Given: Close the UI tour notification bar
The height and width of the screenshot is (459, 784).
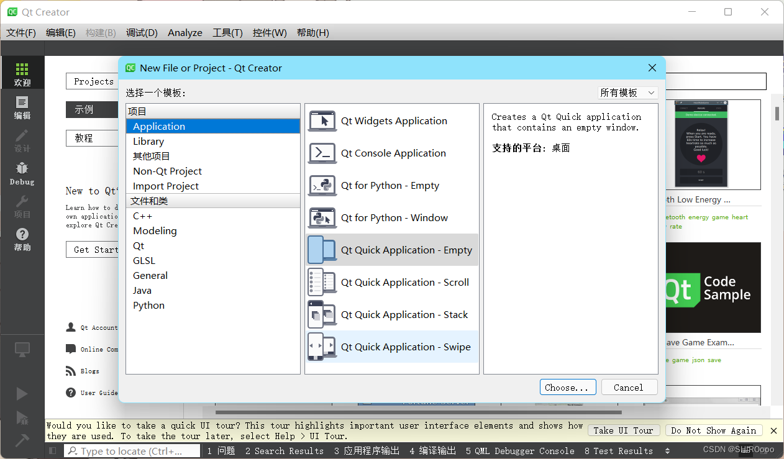Looking at the screenshot, I should (x=773, y=430).
